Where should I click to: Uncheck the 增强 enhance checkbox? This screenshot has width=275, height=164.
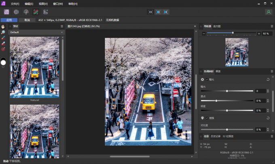point(207,118)
